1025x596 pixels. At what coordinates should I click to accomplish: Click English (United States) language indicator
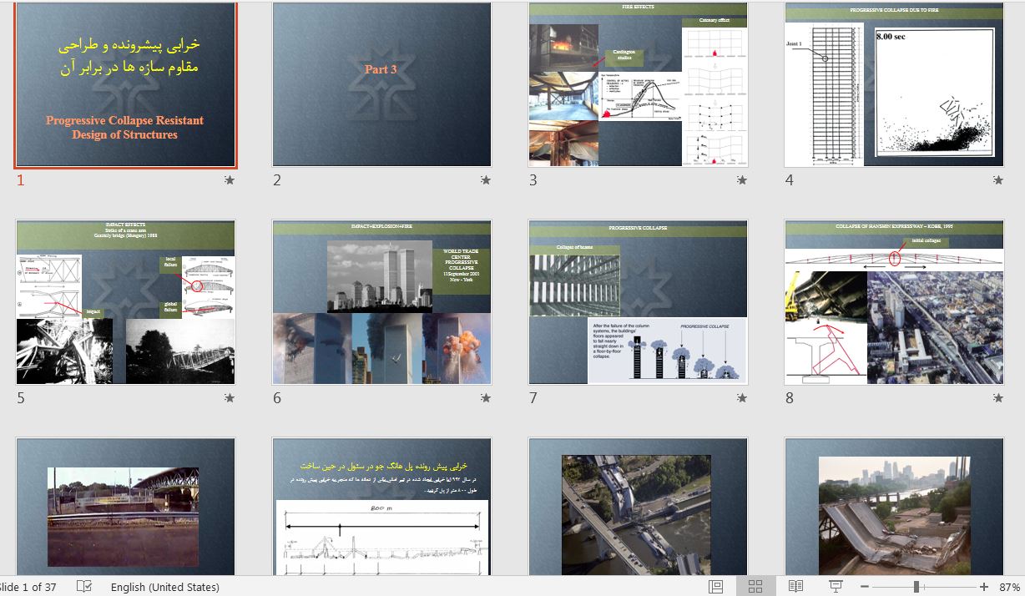click(164, 587)
